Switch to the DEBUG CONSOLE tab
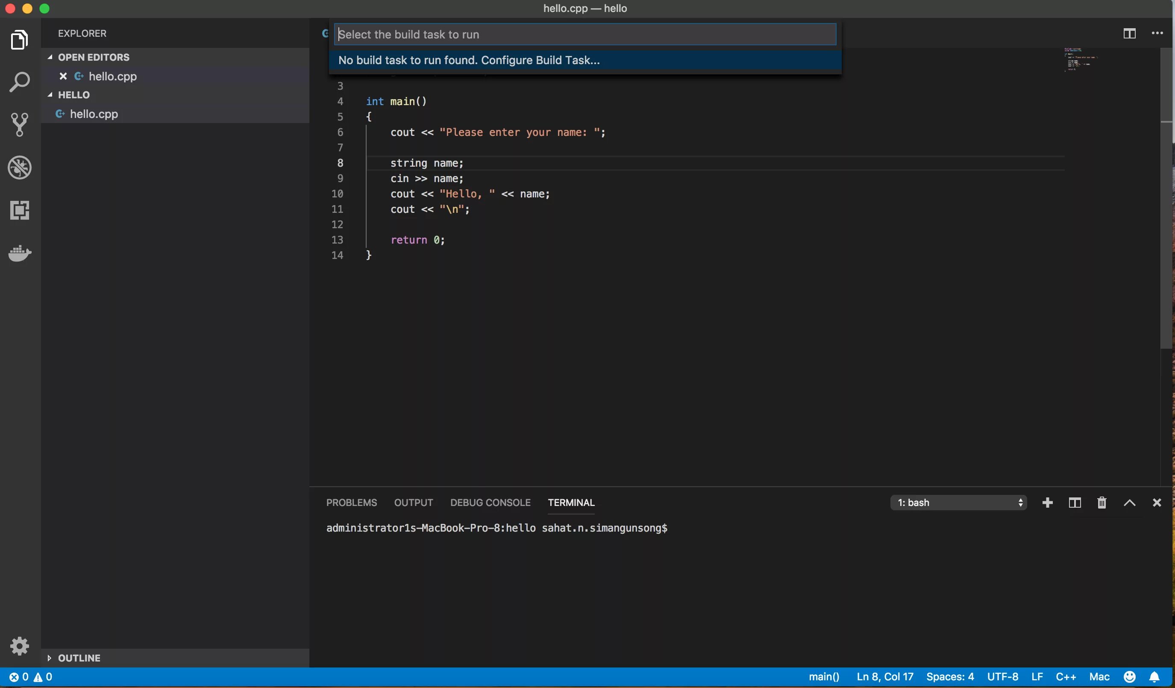 coord(490,503)
